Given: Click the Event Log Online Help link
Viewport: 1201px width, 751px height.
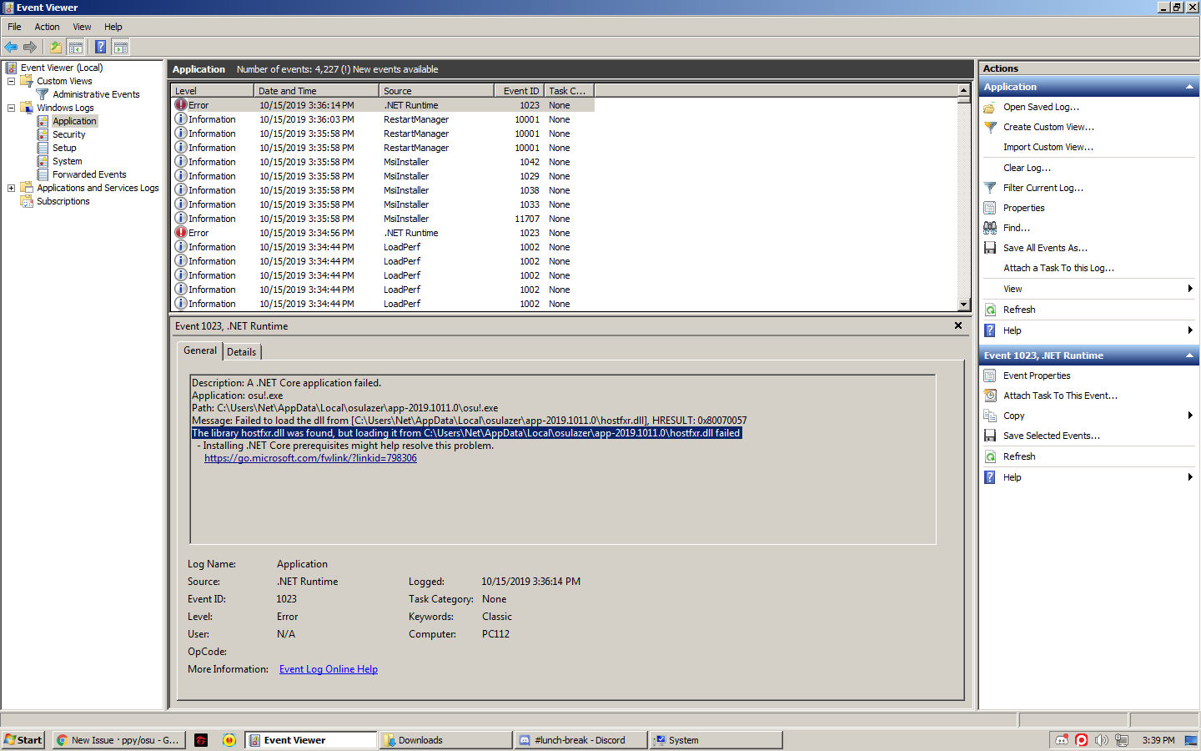Looking at the screenshot, I should pos(328,668).
